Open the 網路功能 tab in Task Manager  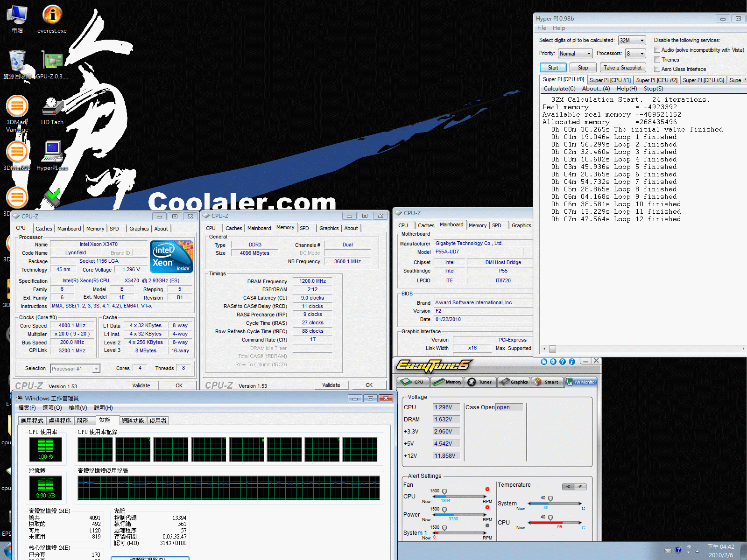133,420
